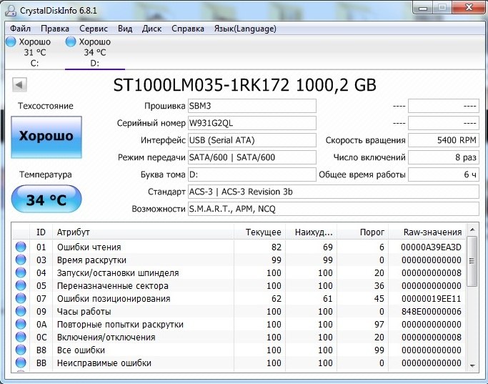Screen dimensions: 488x384
Task: Click the Хорошо health status button
Action: point(46,137)
